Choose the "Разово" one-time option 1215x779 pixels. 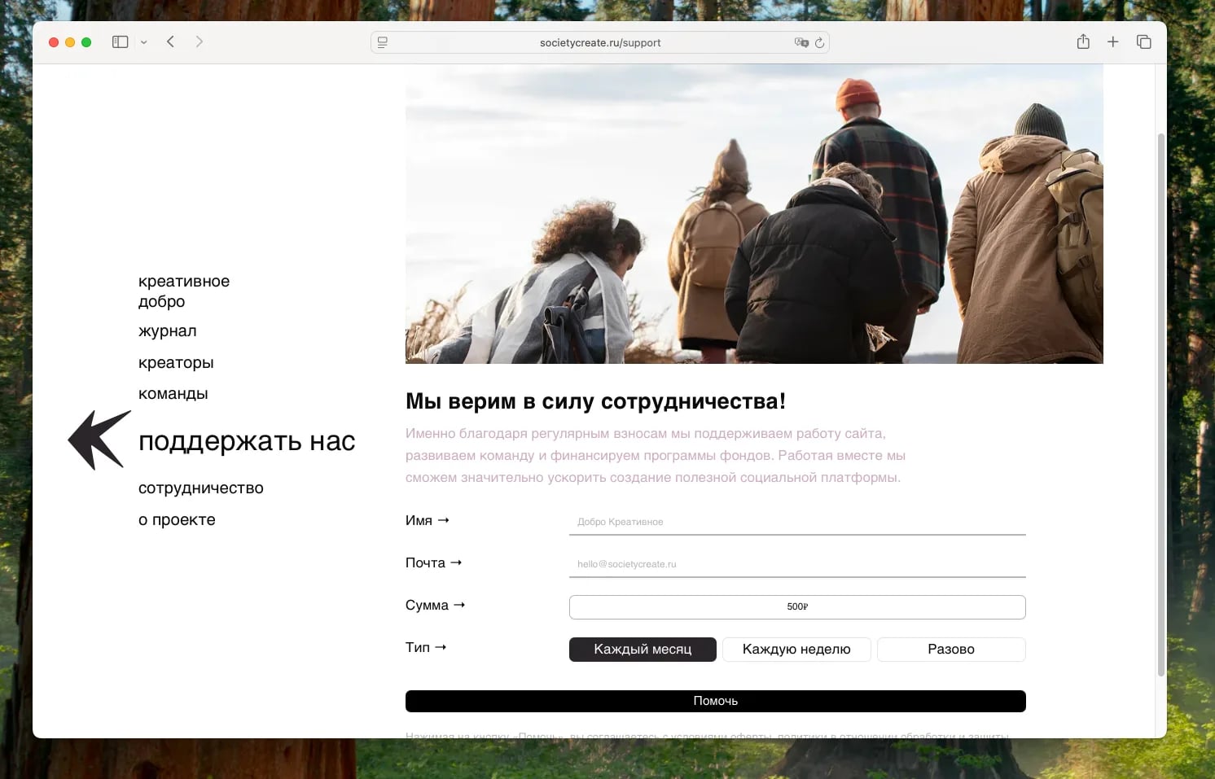click(x=950, y=650)
